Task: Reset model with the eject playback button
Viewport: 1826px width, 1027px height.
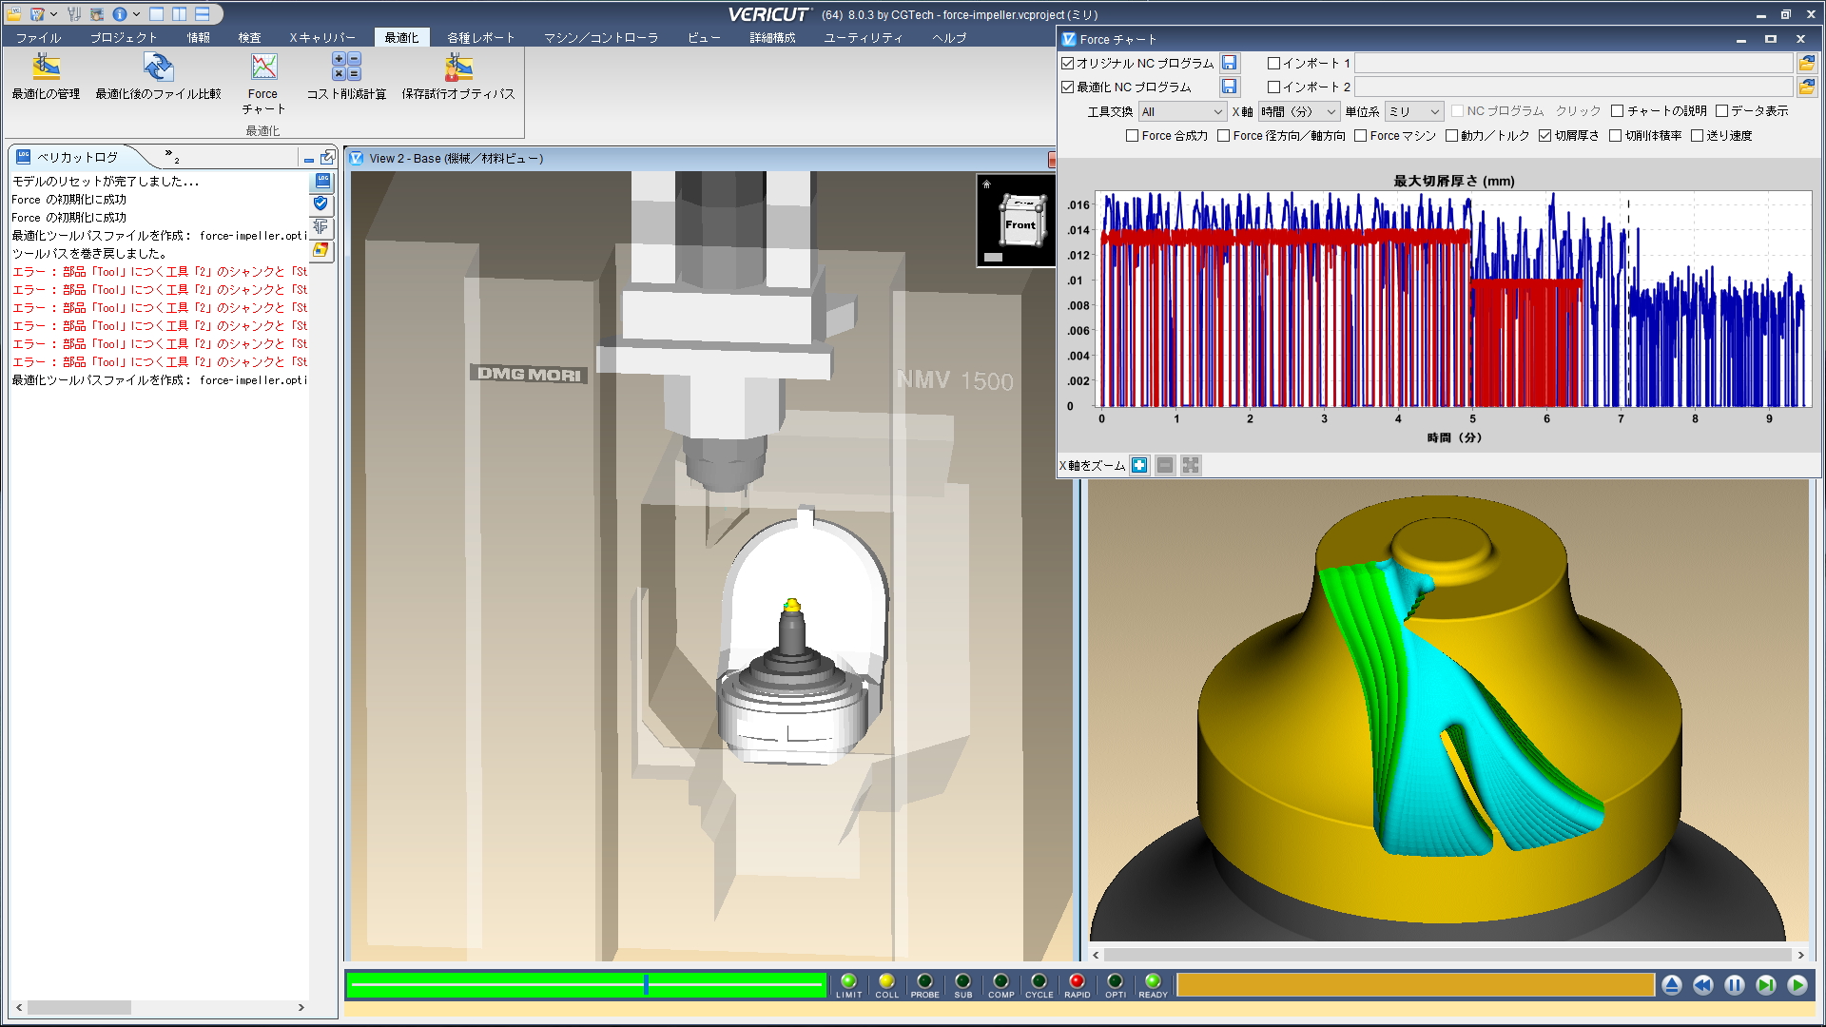Action: [1672, 985]
